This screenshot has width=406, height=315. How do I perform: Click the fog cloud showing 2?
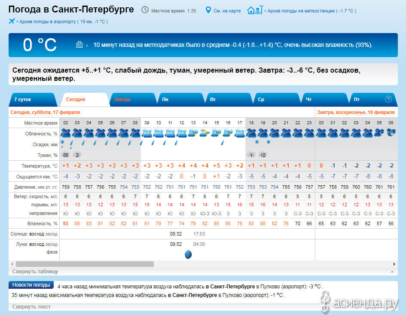coord(77,155)
